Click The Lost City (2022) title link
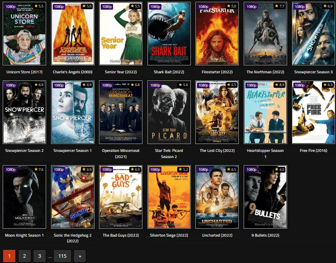This screenshot has width=336, height=263. pos(217,151)
